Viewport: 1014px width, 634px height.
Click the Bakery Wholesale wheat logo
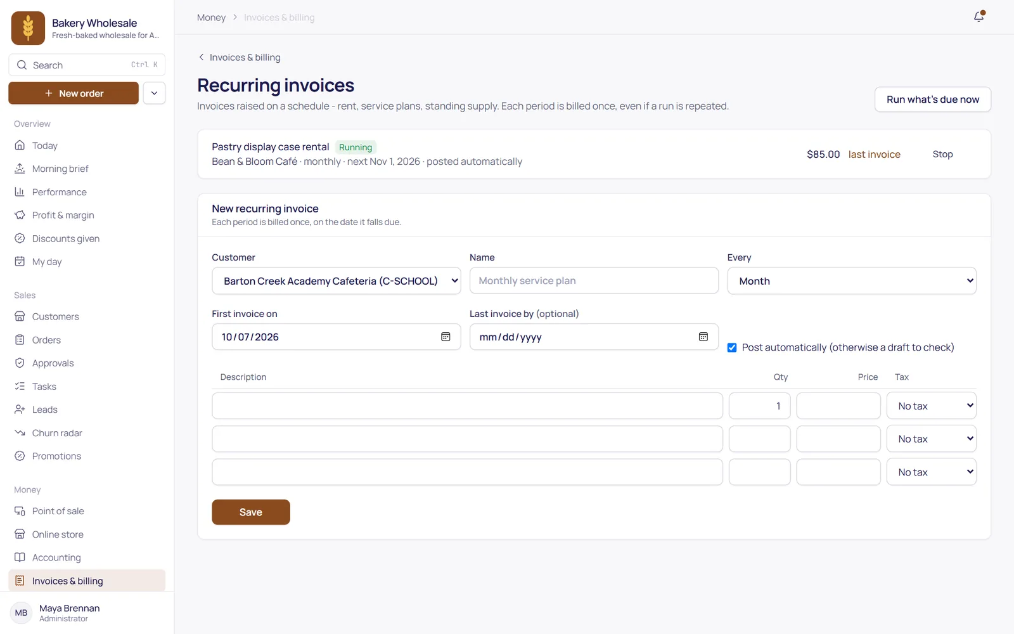28,28
